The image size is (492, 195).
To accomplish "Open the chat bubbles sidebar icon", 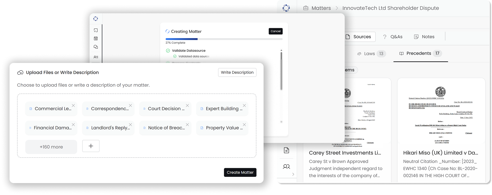I will pos(96,47).
